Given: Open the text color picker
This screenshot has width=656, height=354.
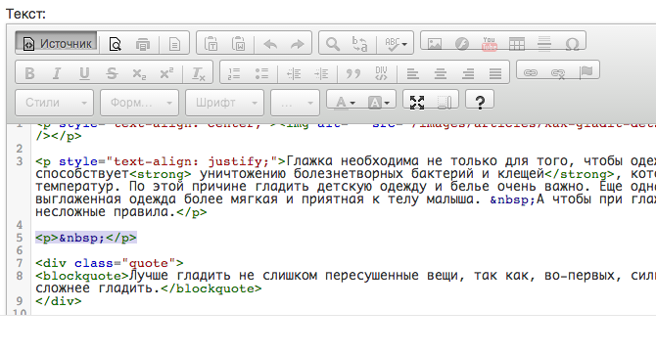Looking at the screenshot, I should click(x=345, y=102).
